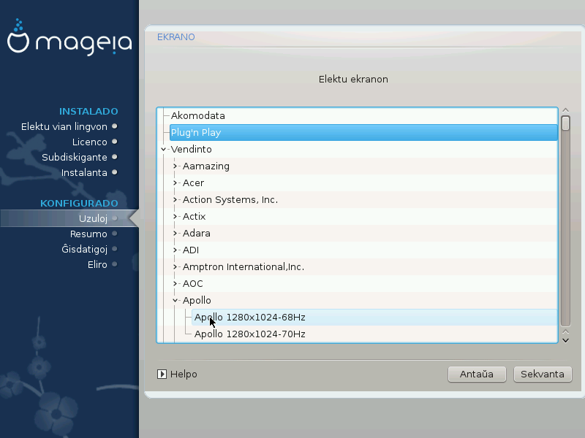Select the Akomodata monitor option

197,115
